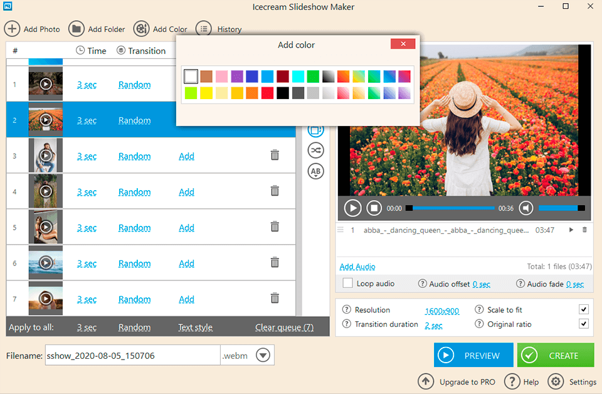
Task: Toggle the Original ratio checkbox
Action: tap(584, 324)
